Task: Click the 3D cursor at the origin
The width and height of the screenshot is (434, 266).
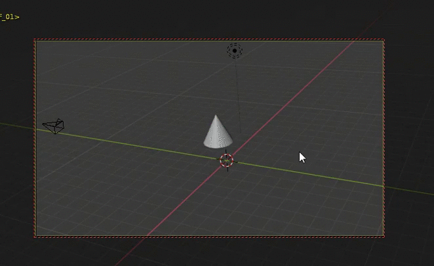Action: (227, 161)
